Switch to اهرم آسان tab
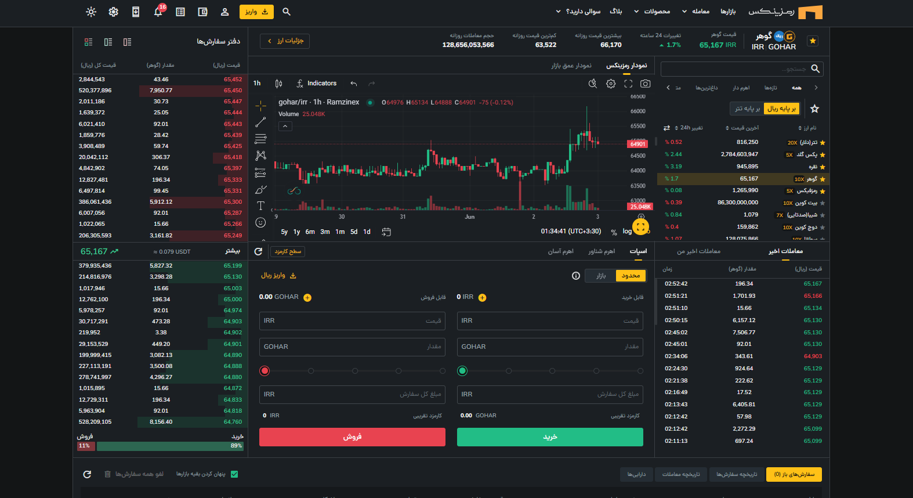913x498 pixels. tap(561, 251)
